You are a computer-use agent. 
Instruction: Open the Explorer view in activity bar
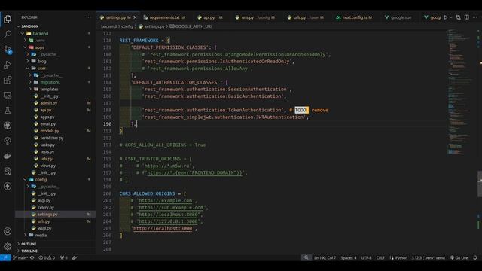8,19
